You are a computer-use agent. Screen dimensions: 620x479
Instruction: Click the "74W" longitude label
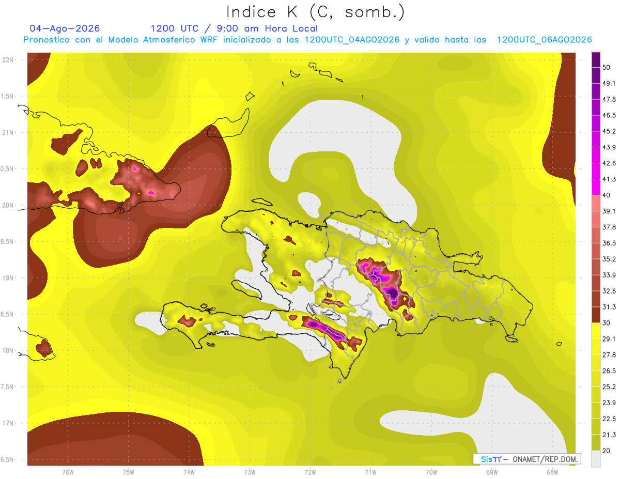click(189, 472)
